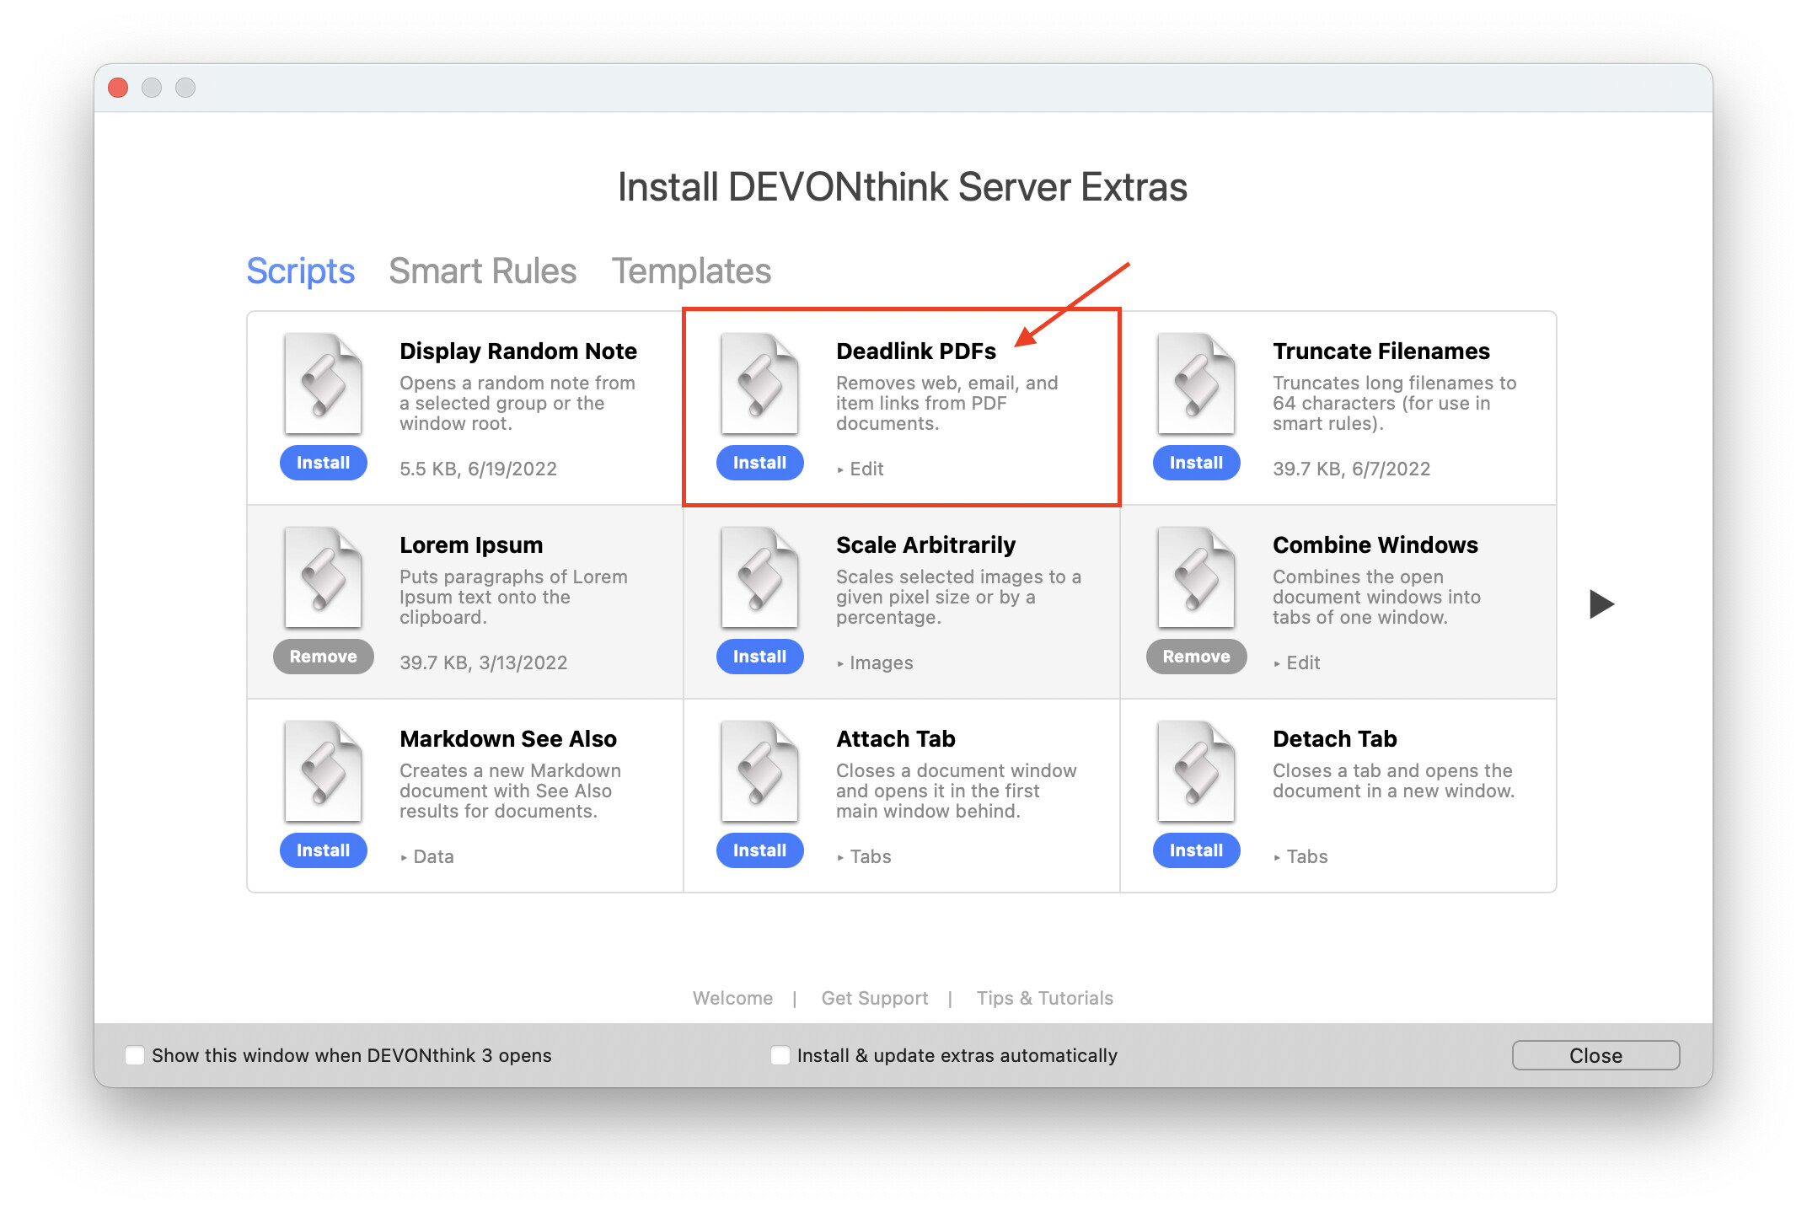Click the 'Truncate Filenames' title
Viewport: 1807px width, 1212px height.
click(x=1381, y=351)
